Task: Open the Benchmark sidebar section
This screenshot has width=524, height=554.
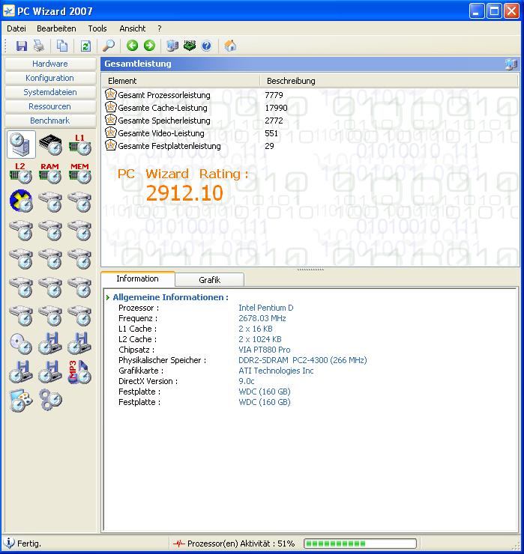Action: coord(50,121)
